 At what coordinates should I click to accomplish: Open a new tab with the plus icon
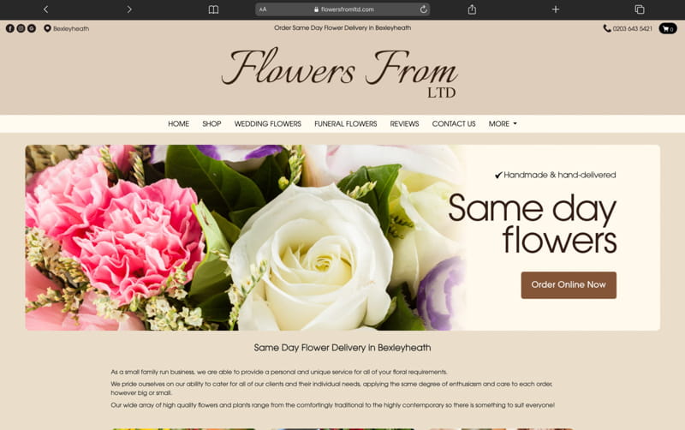coord(555,9)
